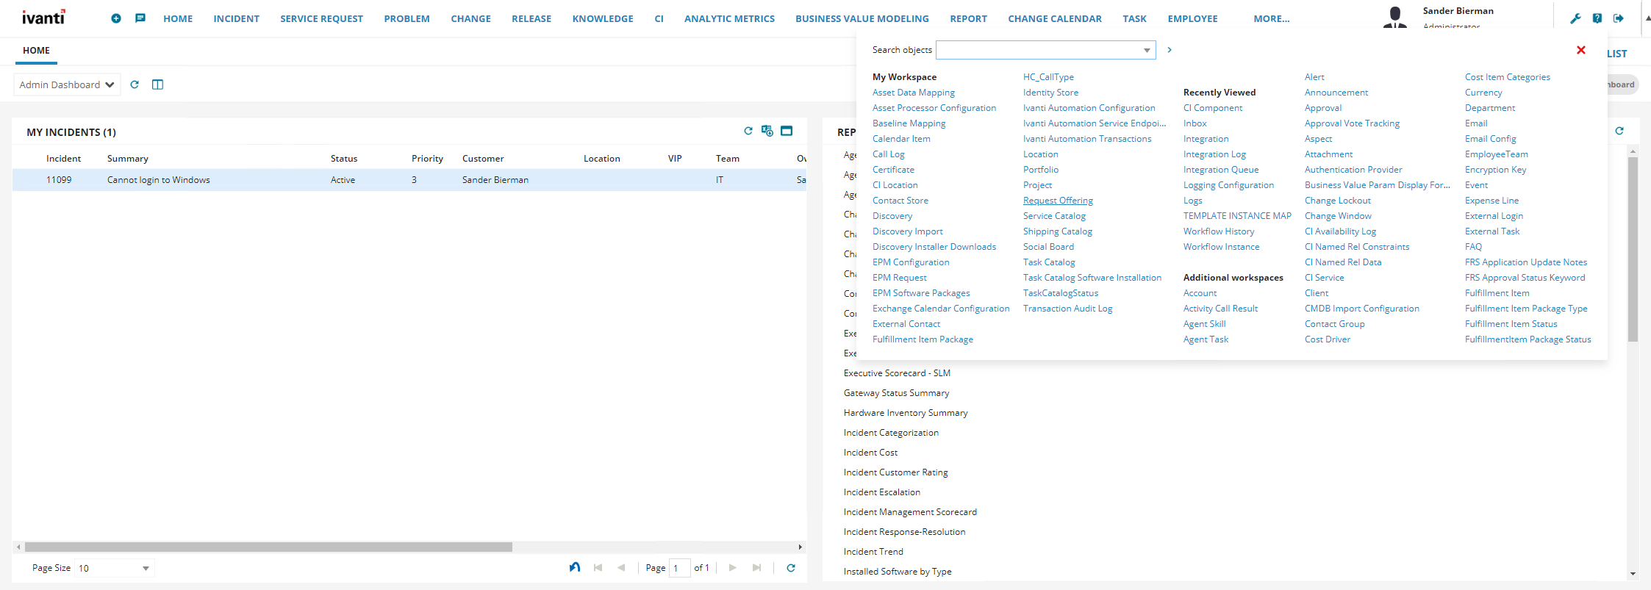The width and height of the screenshot is (1651, 590).
Task: Expand the Search objects dropdown arrow
Action: tap(1147, 50)
